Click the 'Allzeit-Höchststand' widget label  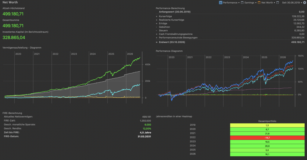coord(14,8)
